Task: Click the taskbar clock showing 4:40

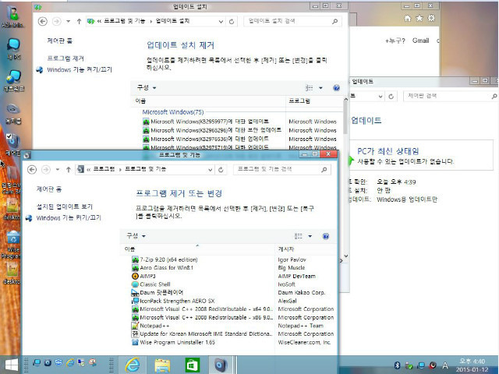Action: pos(472,365)
